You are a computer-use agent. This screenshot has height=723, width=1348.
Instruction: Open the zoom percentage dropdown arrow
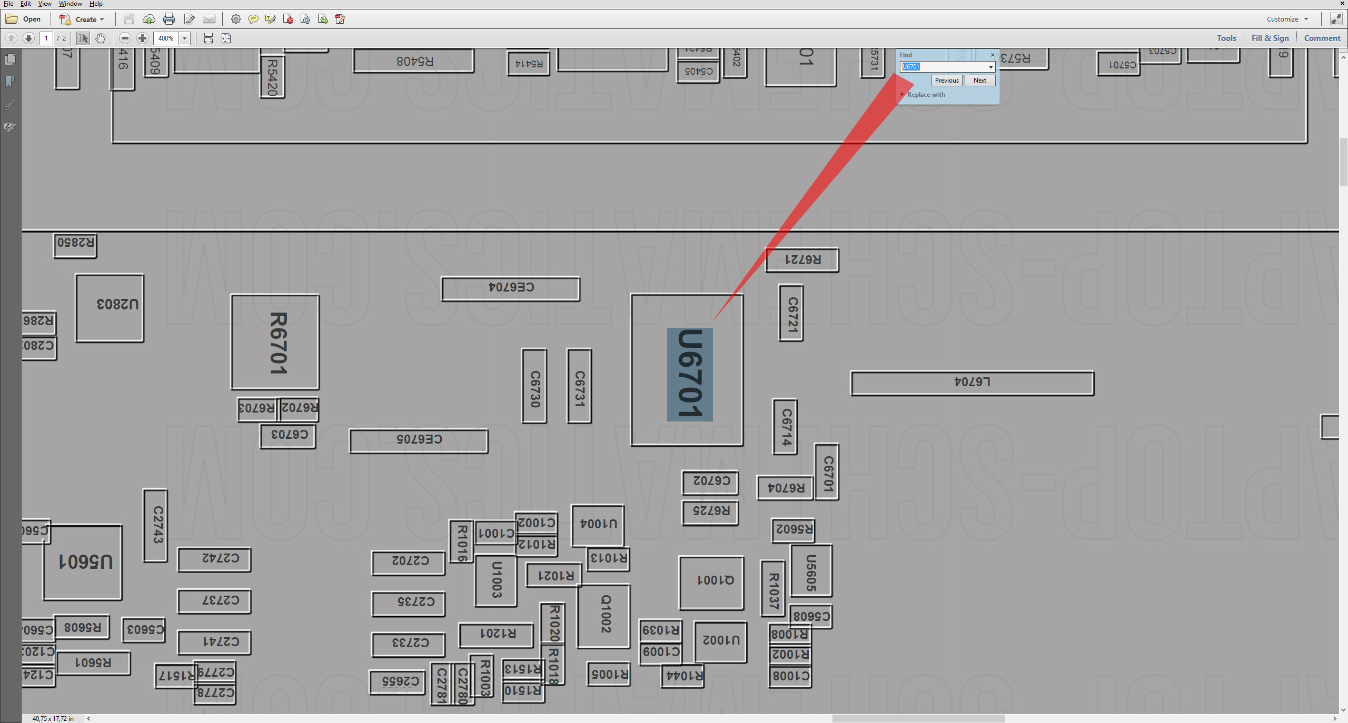click(184, 38)
